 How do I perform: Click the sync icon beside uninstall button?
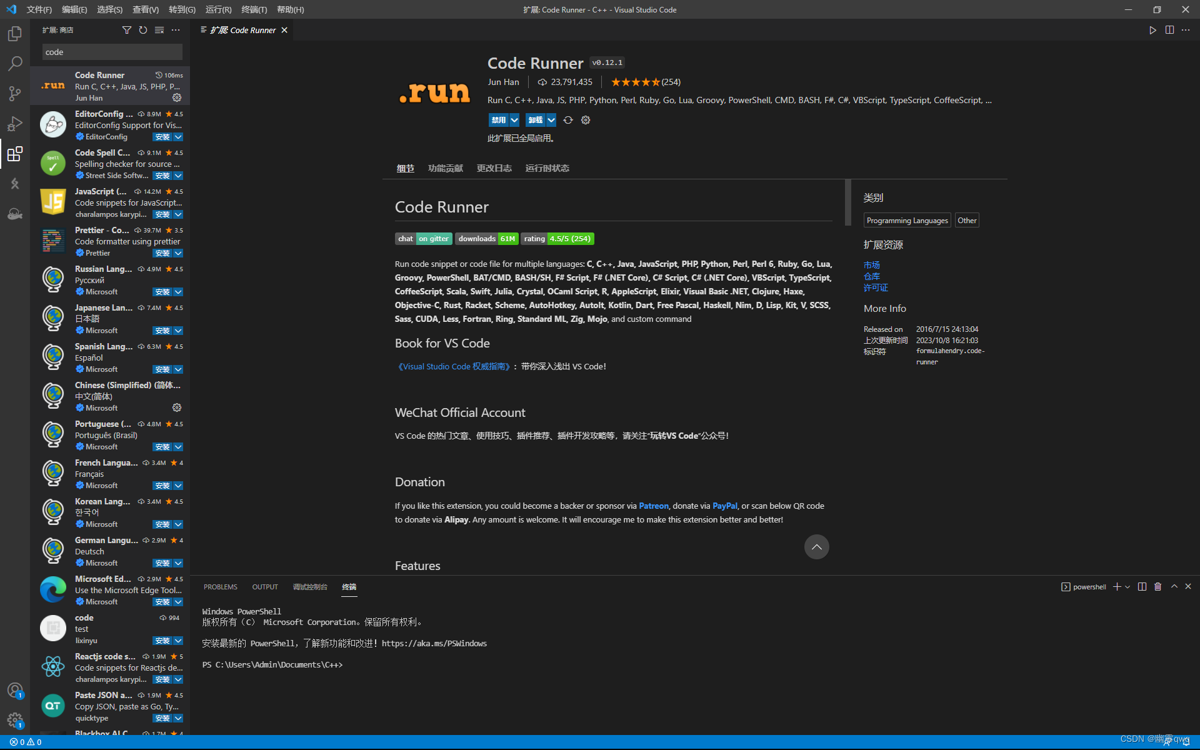pos(567,120)
